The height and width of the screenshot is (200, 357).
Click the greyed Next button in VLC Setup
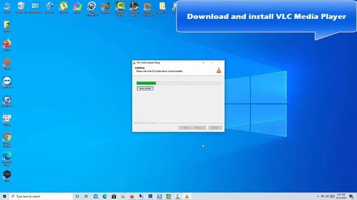tap(199, 128)
